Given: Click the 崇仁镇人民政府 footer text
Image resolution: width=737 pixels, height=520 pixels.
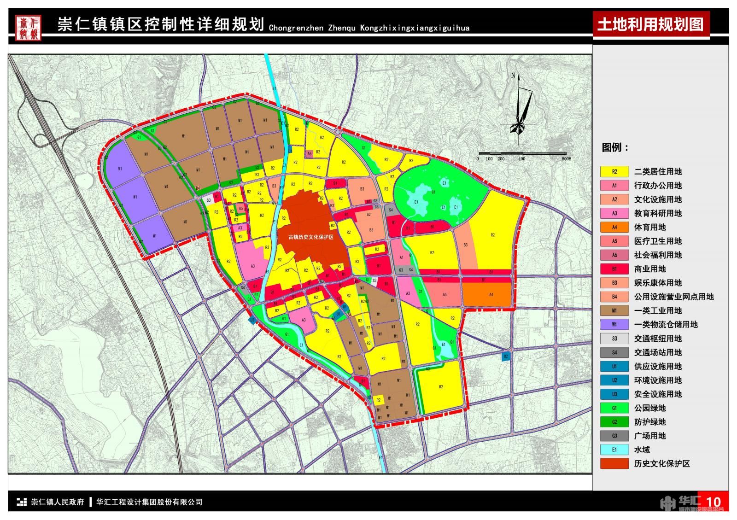Looking at the screenshot, I should click(x=58, y=502).
